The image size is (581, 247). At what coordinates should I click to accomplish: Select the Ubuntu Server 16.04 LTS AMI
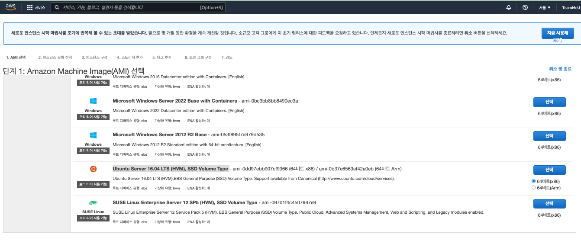[549, 170]
